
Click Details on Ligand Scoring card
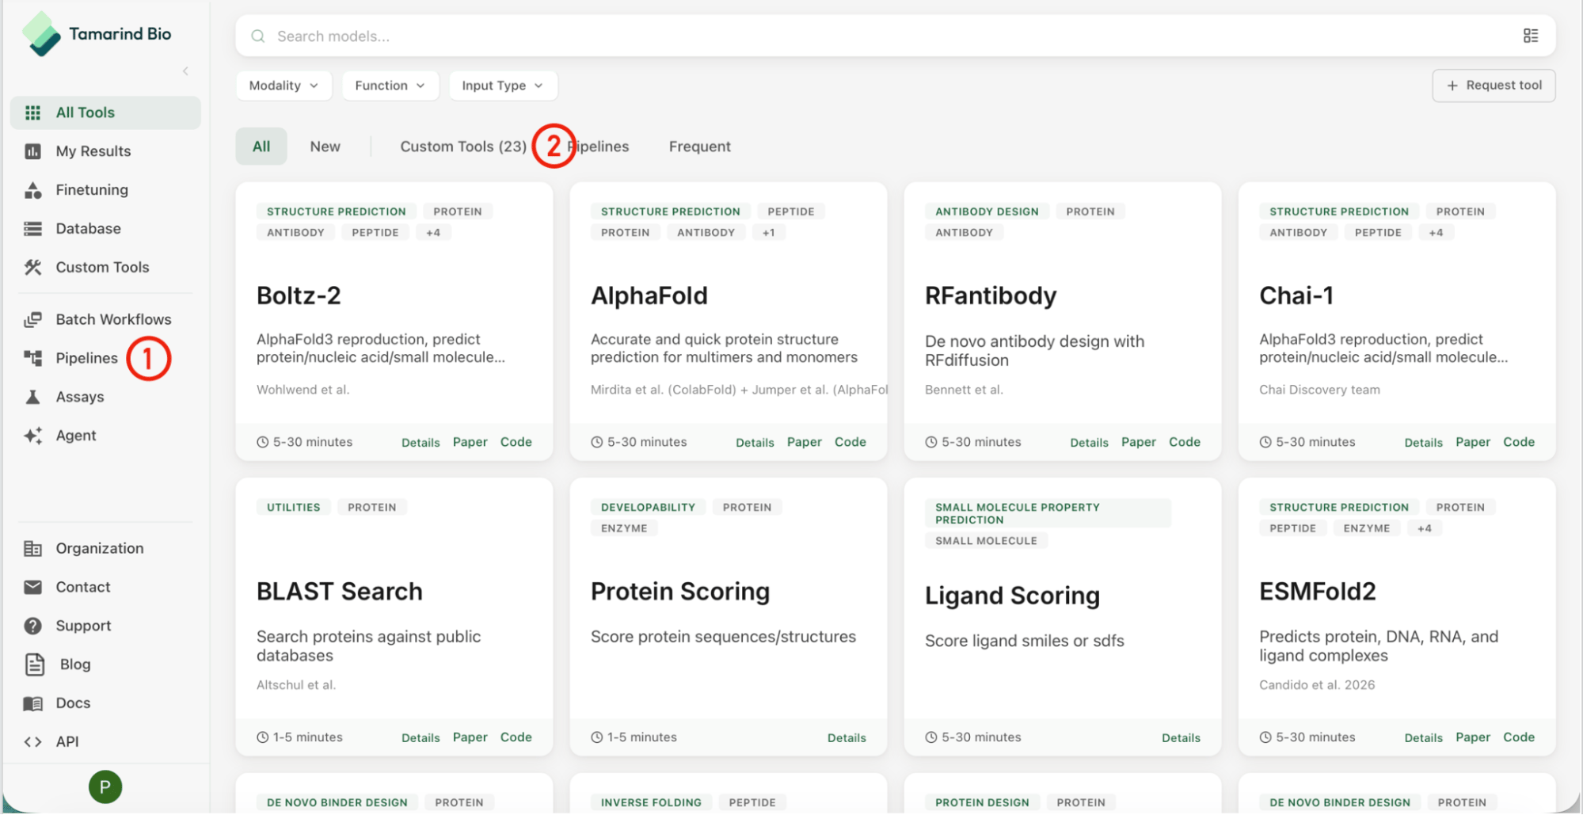pyautogui.click(x=1181, y=738)
